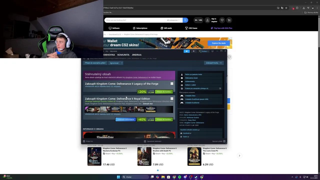Open Brushes with Death PC product card
This screenshot has width=320, height=180.
157,156
